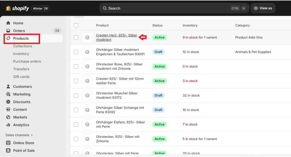This screenshot has width=291, height=157.
Task: Check the box for Creolen Herz product
Action: pyautogui.click(x=76, y=38)
